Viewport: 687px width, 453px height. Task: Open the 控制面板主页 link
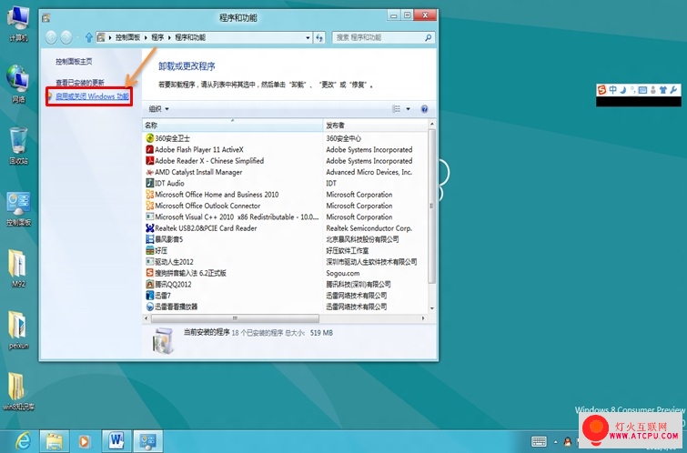(x=74, y=62)
